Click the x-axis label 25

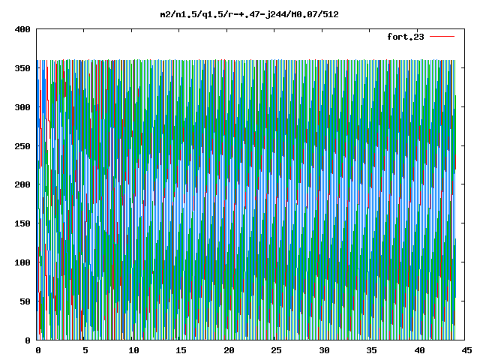tap(276, 350)
